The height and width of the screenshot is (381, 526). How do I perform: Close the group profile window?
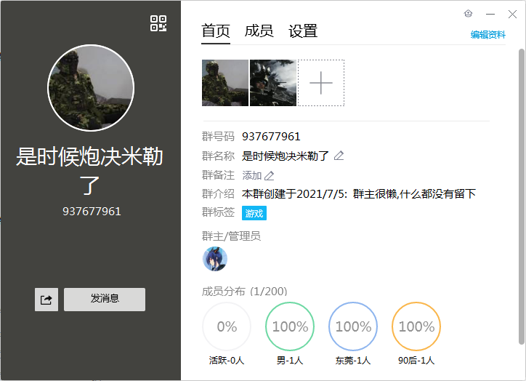coord(512,14)
